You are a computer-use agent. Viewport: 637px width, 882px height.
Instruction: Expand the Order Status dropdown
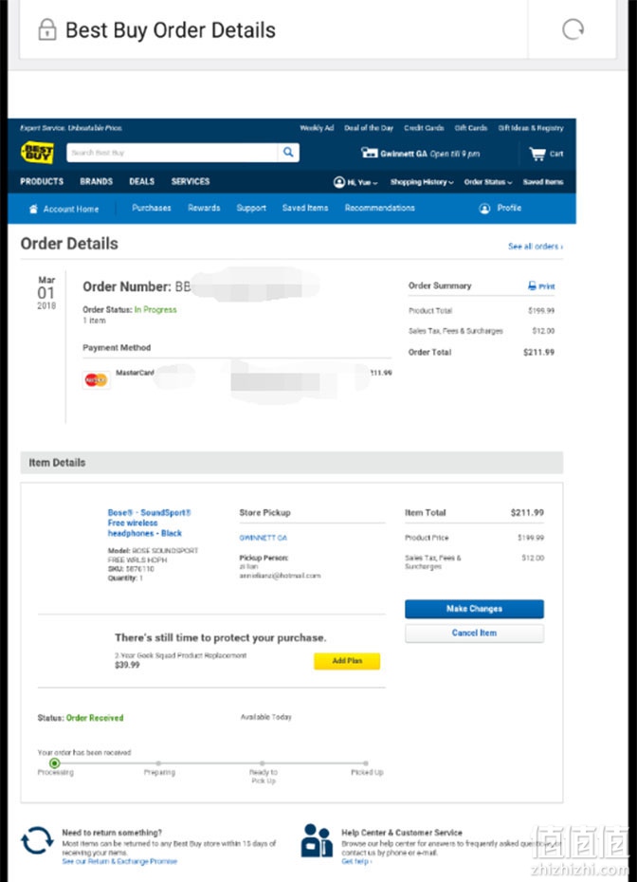[x=488, y=182]
